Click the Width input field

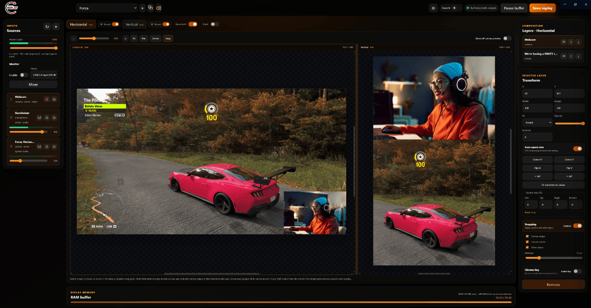click(x=537, y=108)
